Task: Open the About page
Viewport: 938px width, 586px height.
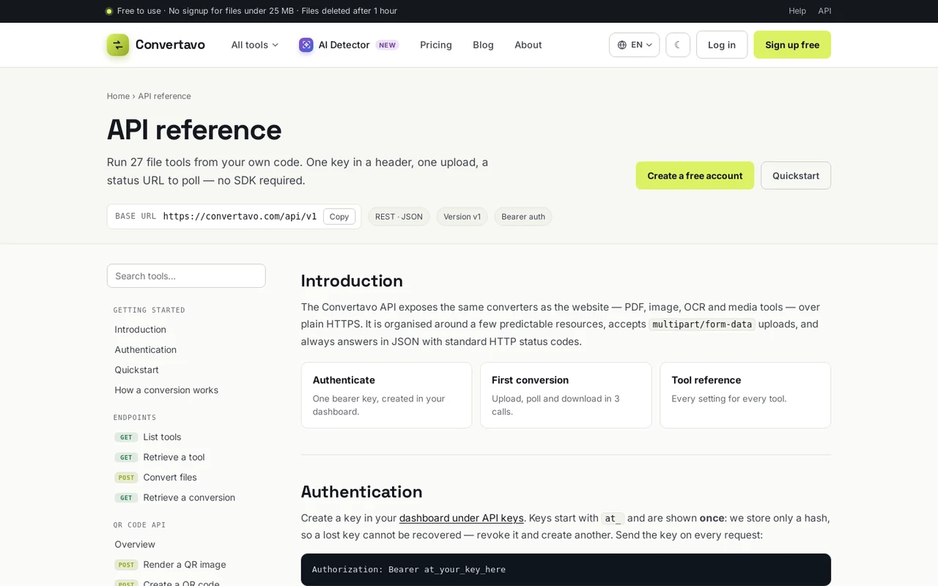Action: 528,45
